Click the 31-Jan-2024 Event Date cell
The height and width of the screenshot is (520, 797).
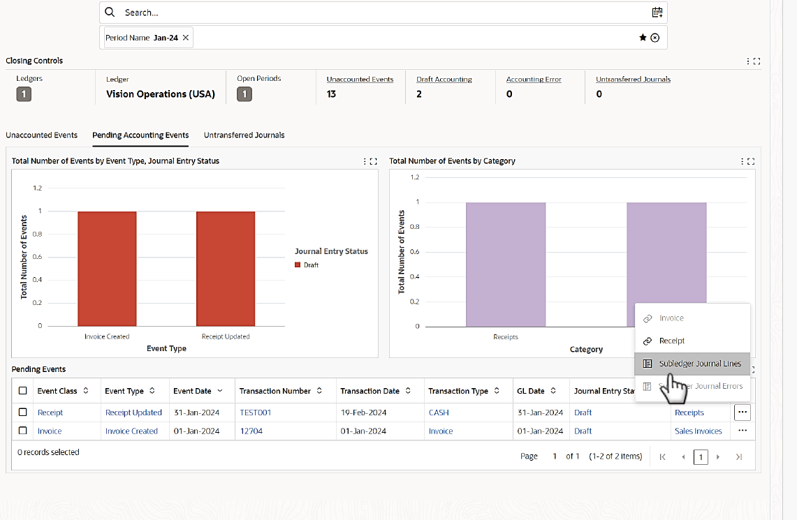point(197,413)
